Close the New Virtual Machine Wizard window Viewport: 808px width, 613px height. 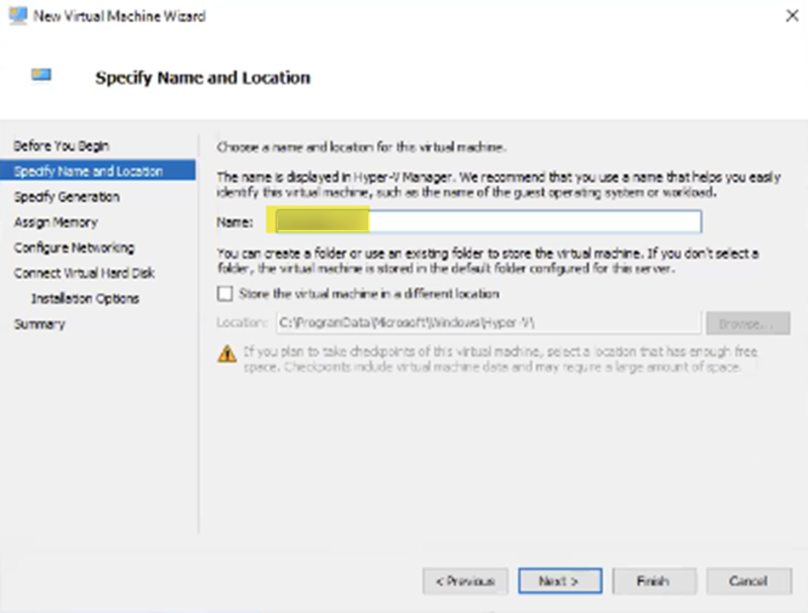pos(792,15)
